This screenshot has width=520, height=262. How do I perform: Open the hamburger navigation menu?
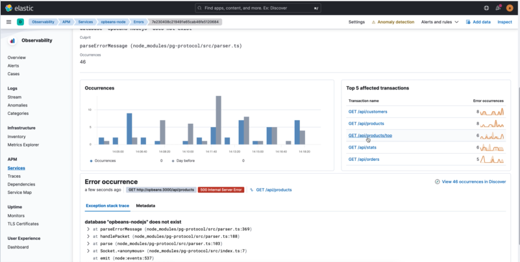[8, 21]
